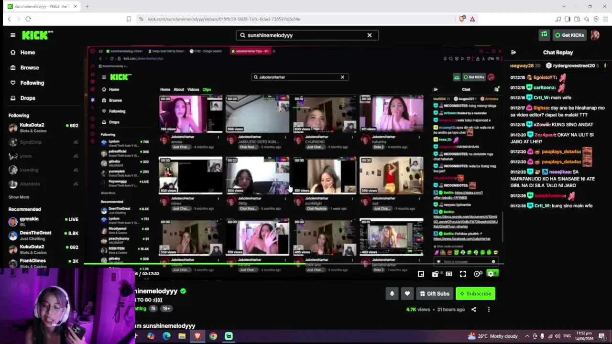Click the sunshinemelodyyy search input box
This screenshot has width=612, height=344.
pyautogui.click(x=306, y=35)
